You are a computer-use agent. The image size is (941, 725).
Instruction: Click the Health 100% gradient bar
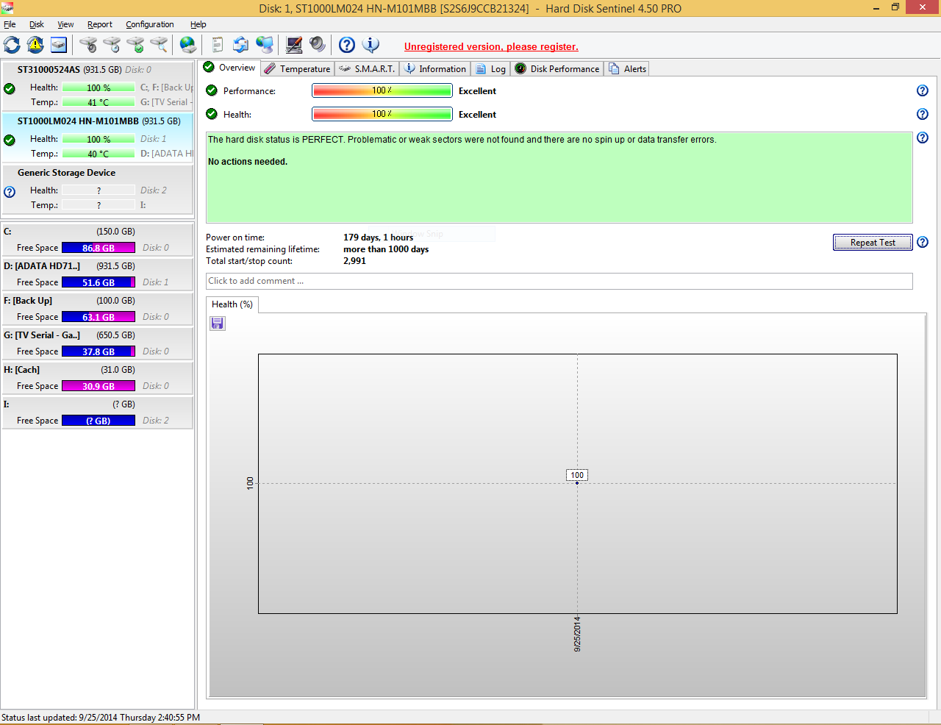382,114
